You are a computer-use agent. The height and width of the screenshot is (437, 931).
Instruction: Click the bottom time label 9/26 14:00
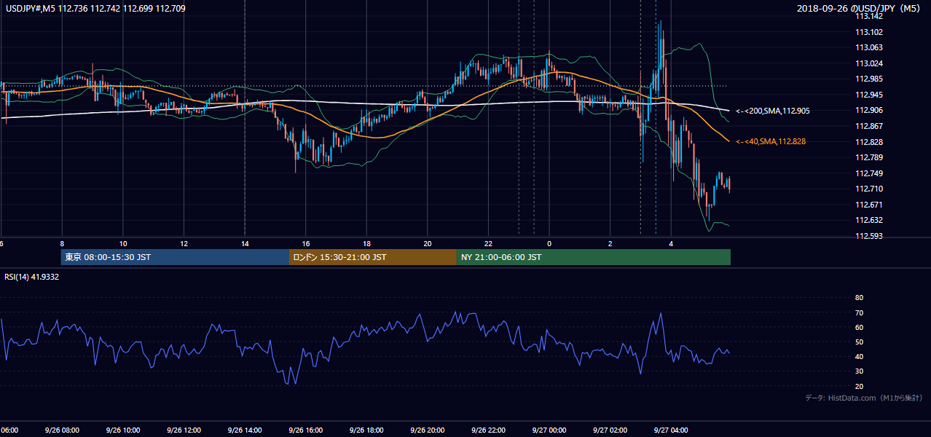pyautogui.click(x=244, y=430)
